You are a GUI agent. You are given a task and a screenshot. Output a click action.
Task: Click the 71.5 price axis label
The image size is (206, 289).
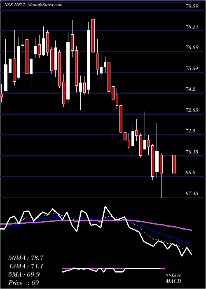190,131
